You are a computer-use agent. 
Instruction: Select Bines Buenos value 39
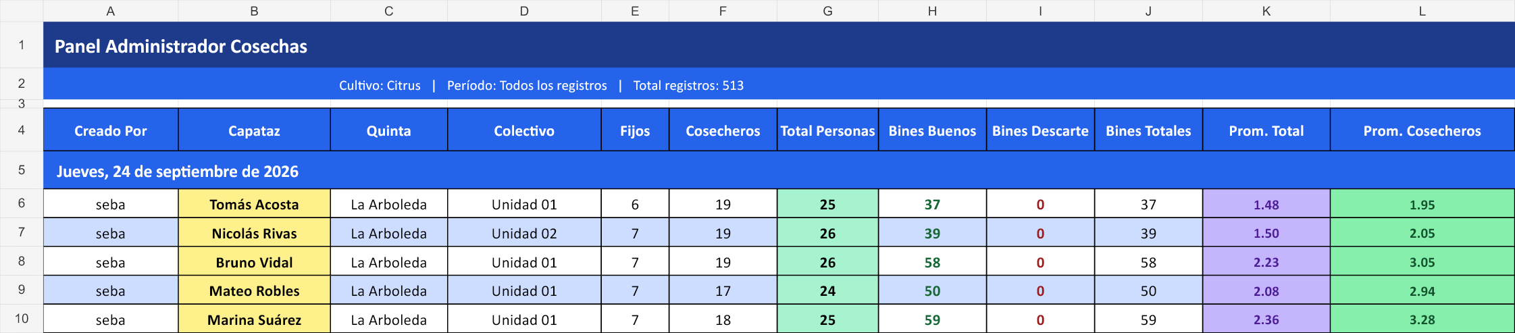tap(933, 233)
